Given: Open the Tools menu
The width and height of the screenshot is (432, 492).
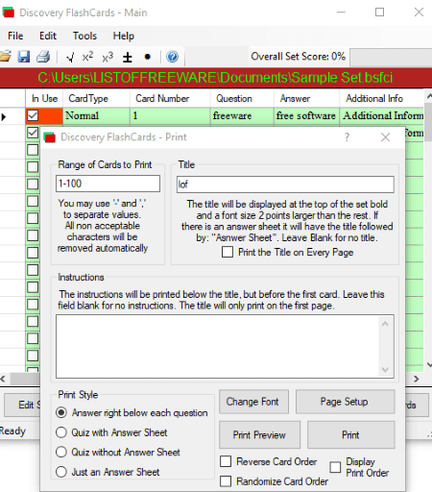Looking at the screenshot, I should pyautogui.click(x=84, y=36).
